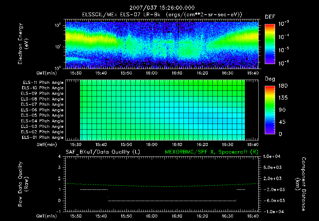The width and height of the screenshot is (319, 221).
Task: Click GMT(min) label under the pitch angle panel
Action: click(x=47, y=145)
